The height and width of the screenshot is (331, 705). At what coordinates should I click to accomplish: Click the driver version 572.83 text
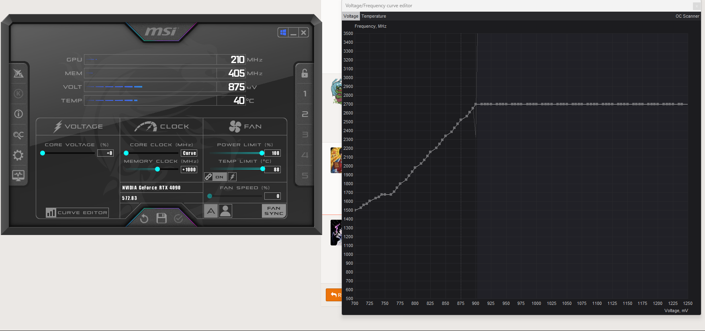(x=129, y=198)
